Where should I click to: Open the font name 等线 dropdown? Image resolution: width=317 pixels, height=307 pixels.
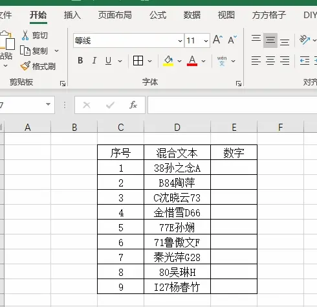coord(180,41)
